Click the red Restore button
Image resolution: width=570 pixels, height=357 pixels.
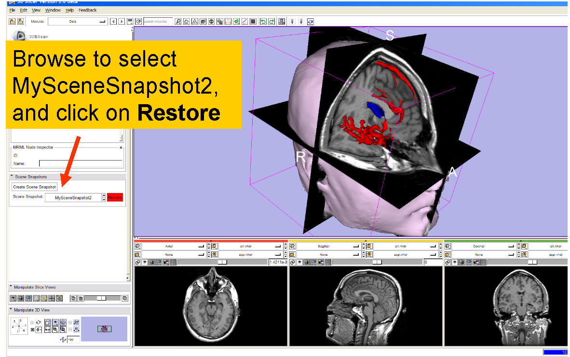tap(115, 197)
